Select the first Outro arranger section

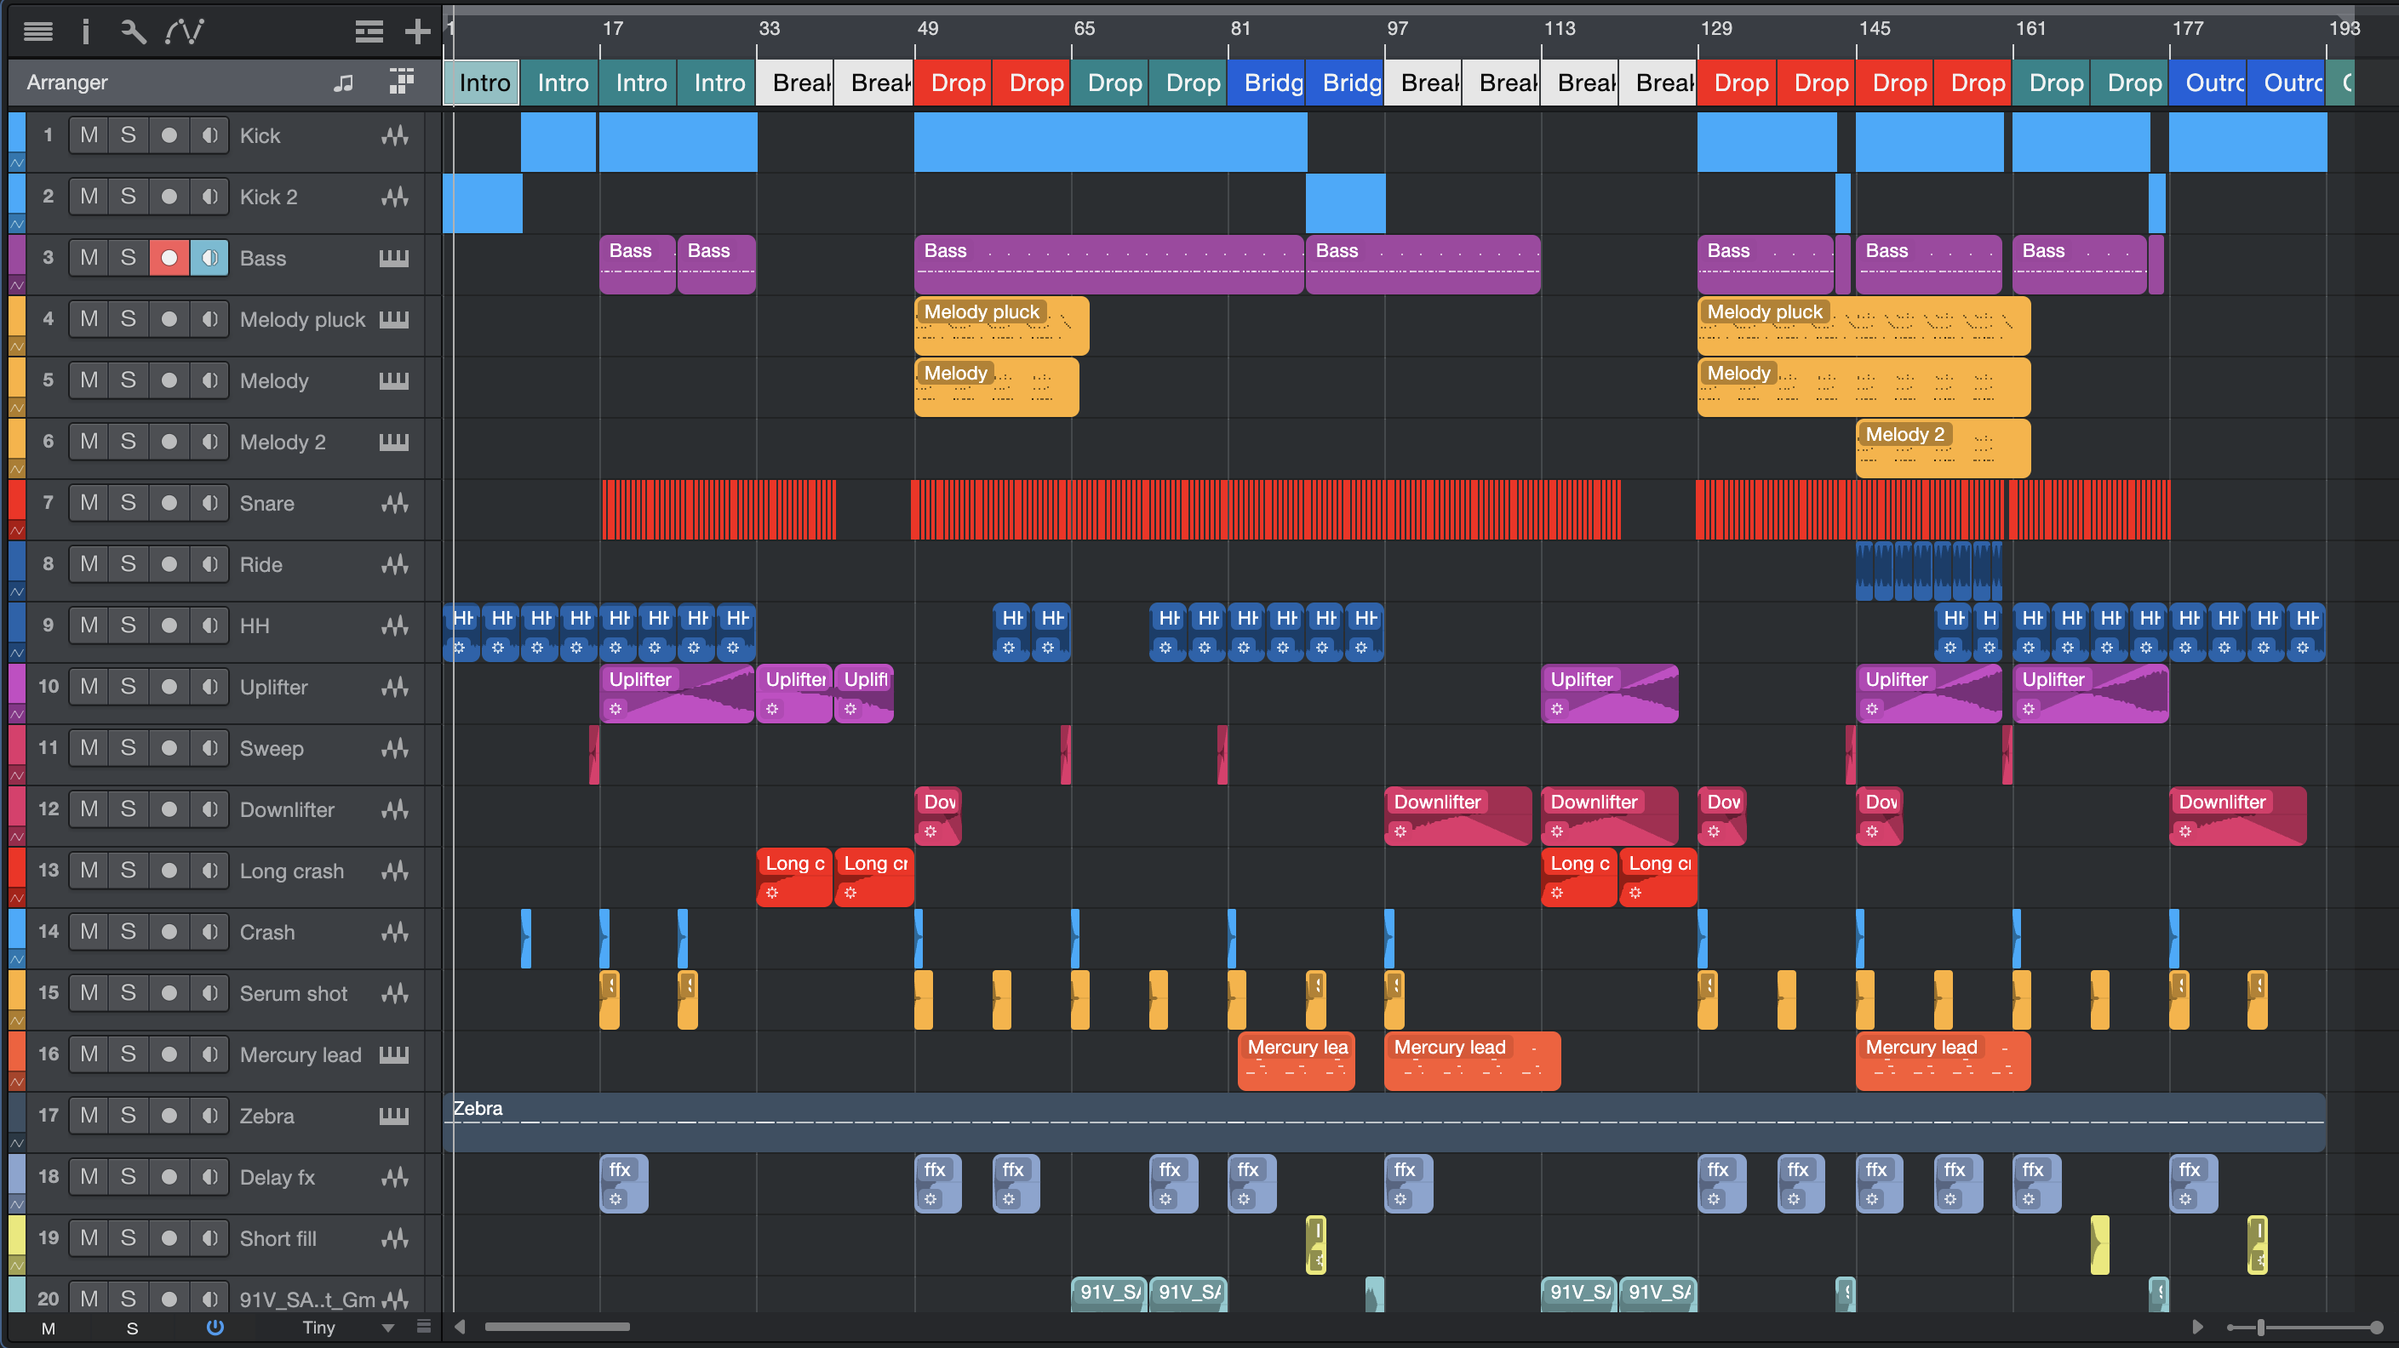(x=2207, y=83)
